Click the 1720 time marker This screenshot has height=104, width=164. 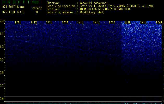click(159, 22)
